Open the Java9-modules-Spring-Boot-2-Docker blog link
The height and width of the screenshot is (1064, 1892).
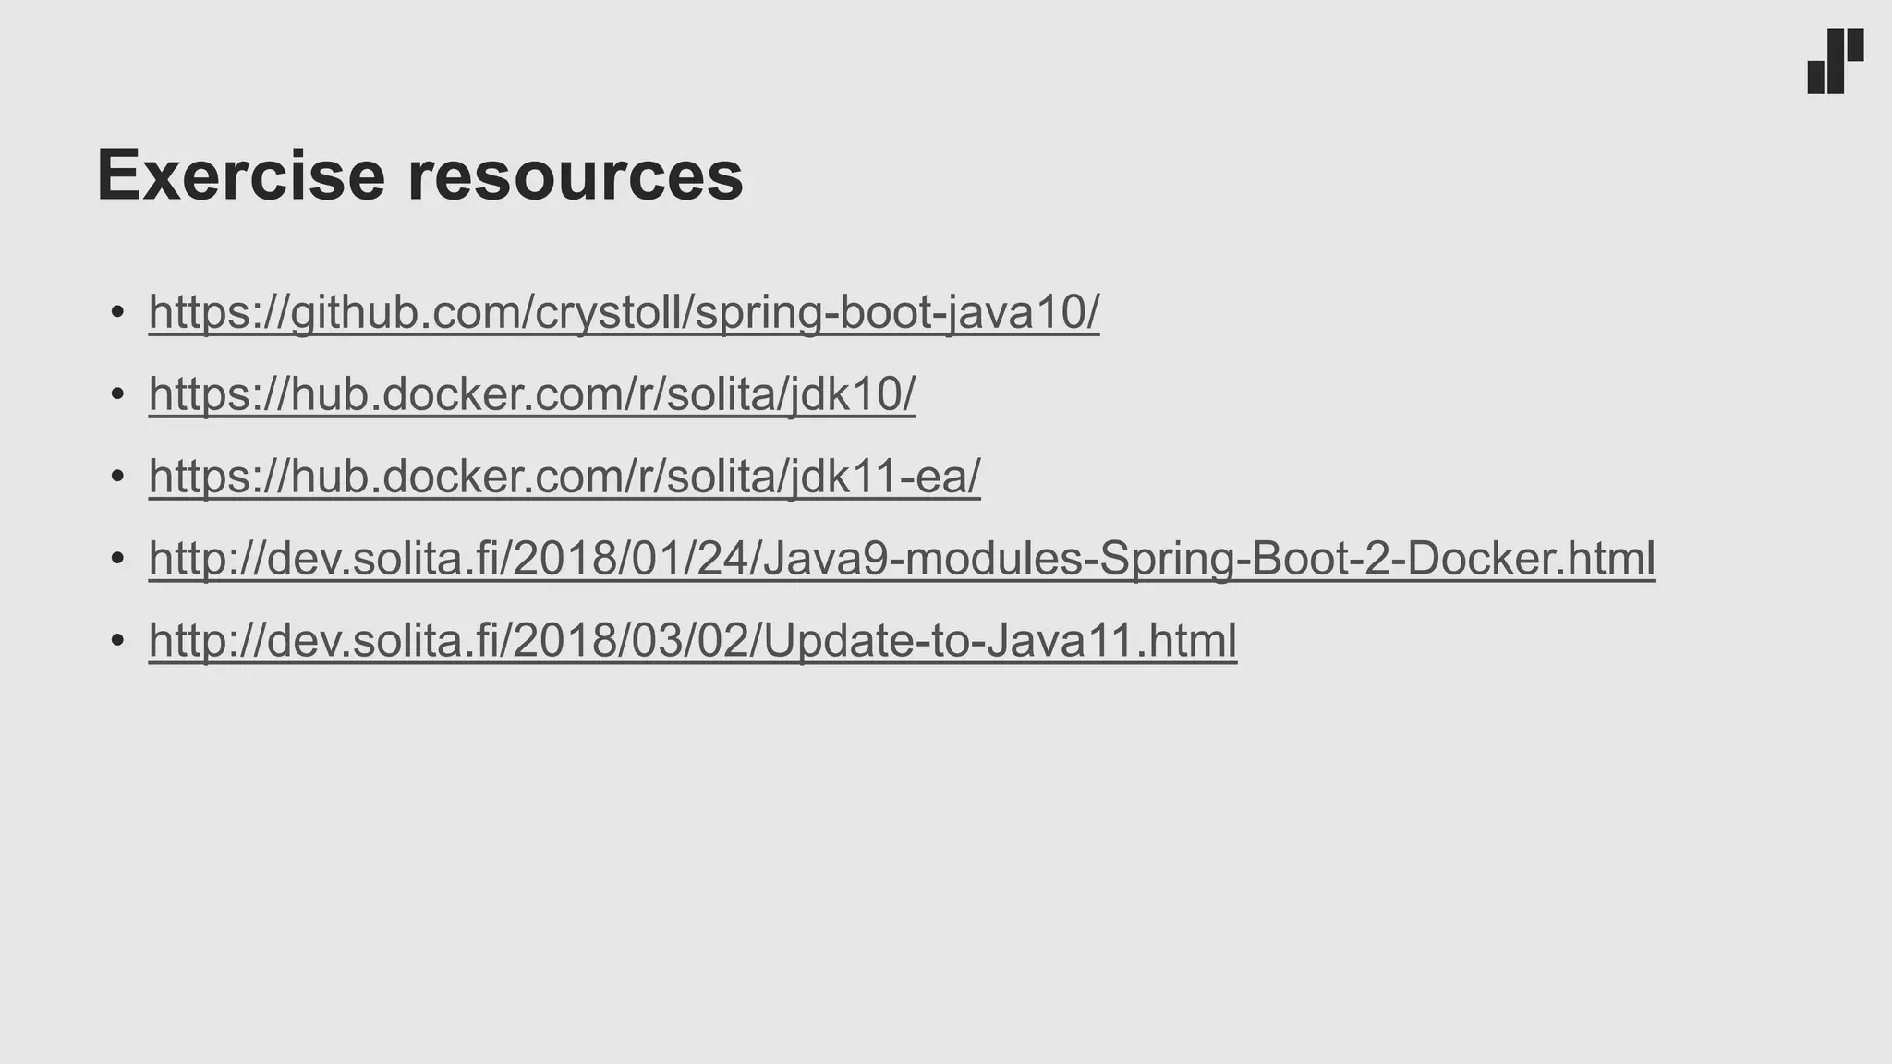pyautogui.click(x=901, y=559)
